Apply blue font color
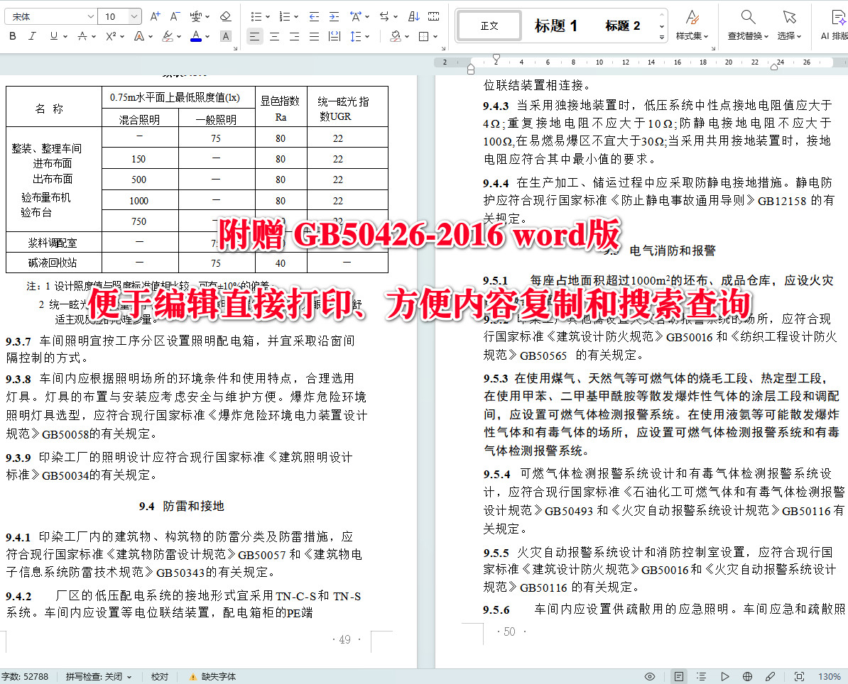 click(196, 36)
